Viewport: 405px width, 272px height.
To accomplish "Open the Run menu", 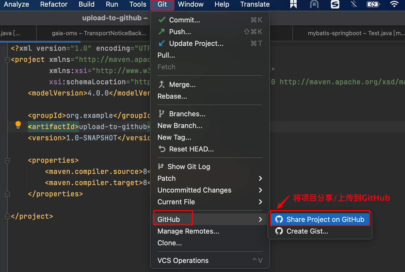I will pyautogui.click(x=112, y=4).
